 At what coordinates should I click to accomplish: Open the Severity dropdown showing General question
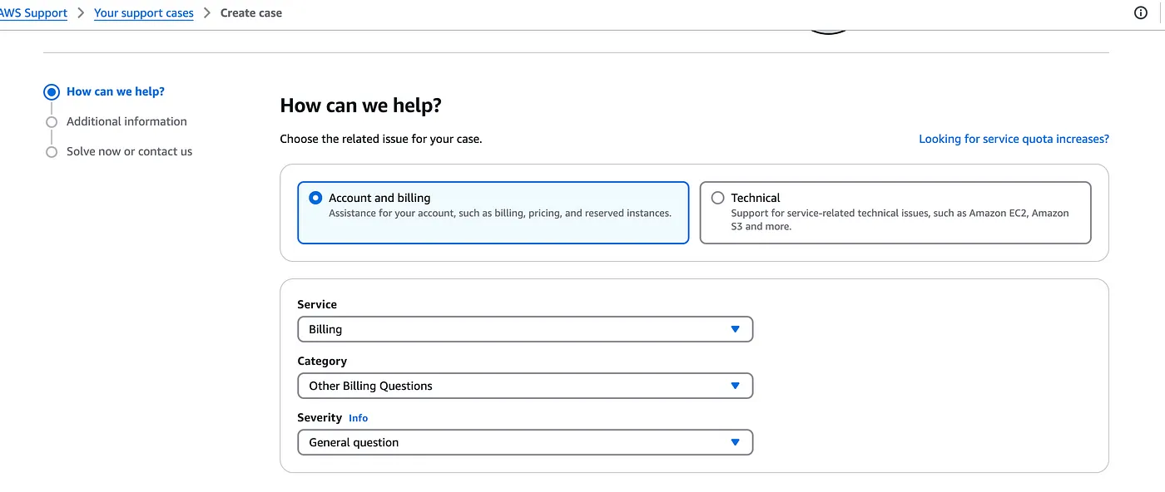click(x=525, y=442)
